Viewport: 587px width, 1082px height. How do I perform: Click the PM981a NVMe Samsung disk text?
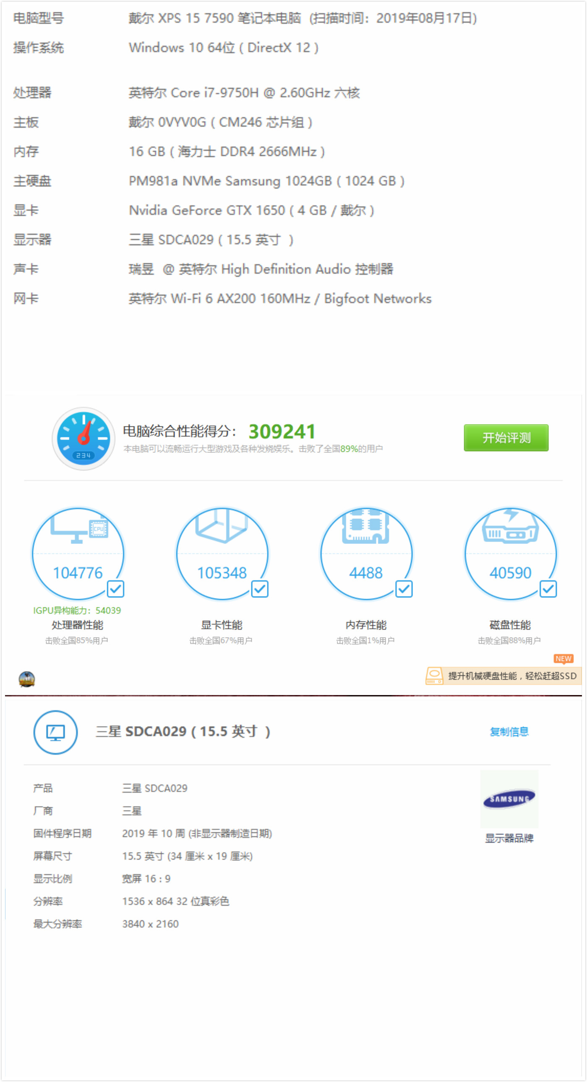tap(266, 181)
